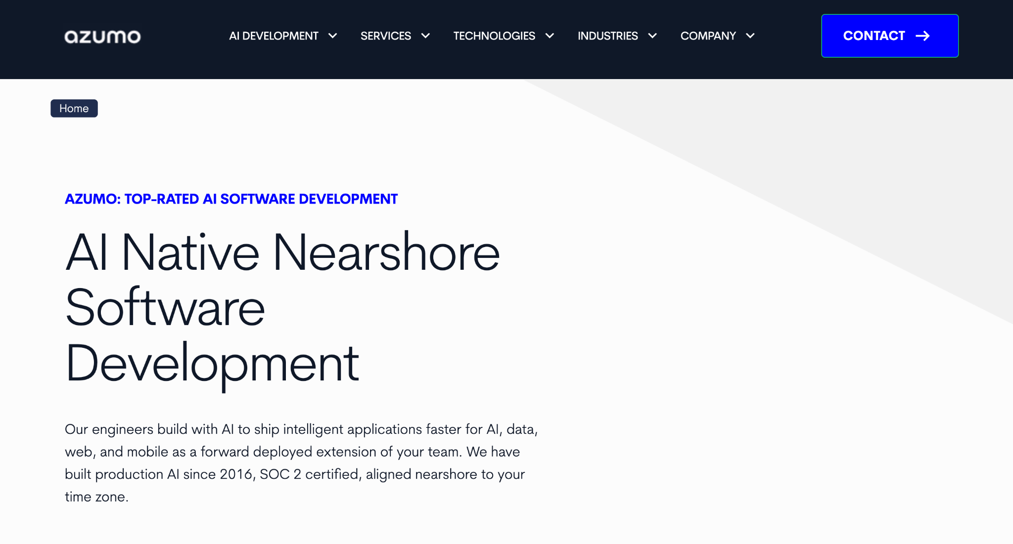Click the blue tagline 'AZUMO: TOP-RATED AI SOFTWARE DEVELOPMENT'

[x=231, y=199]
